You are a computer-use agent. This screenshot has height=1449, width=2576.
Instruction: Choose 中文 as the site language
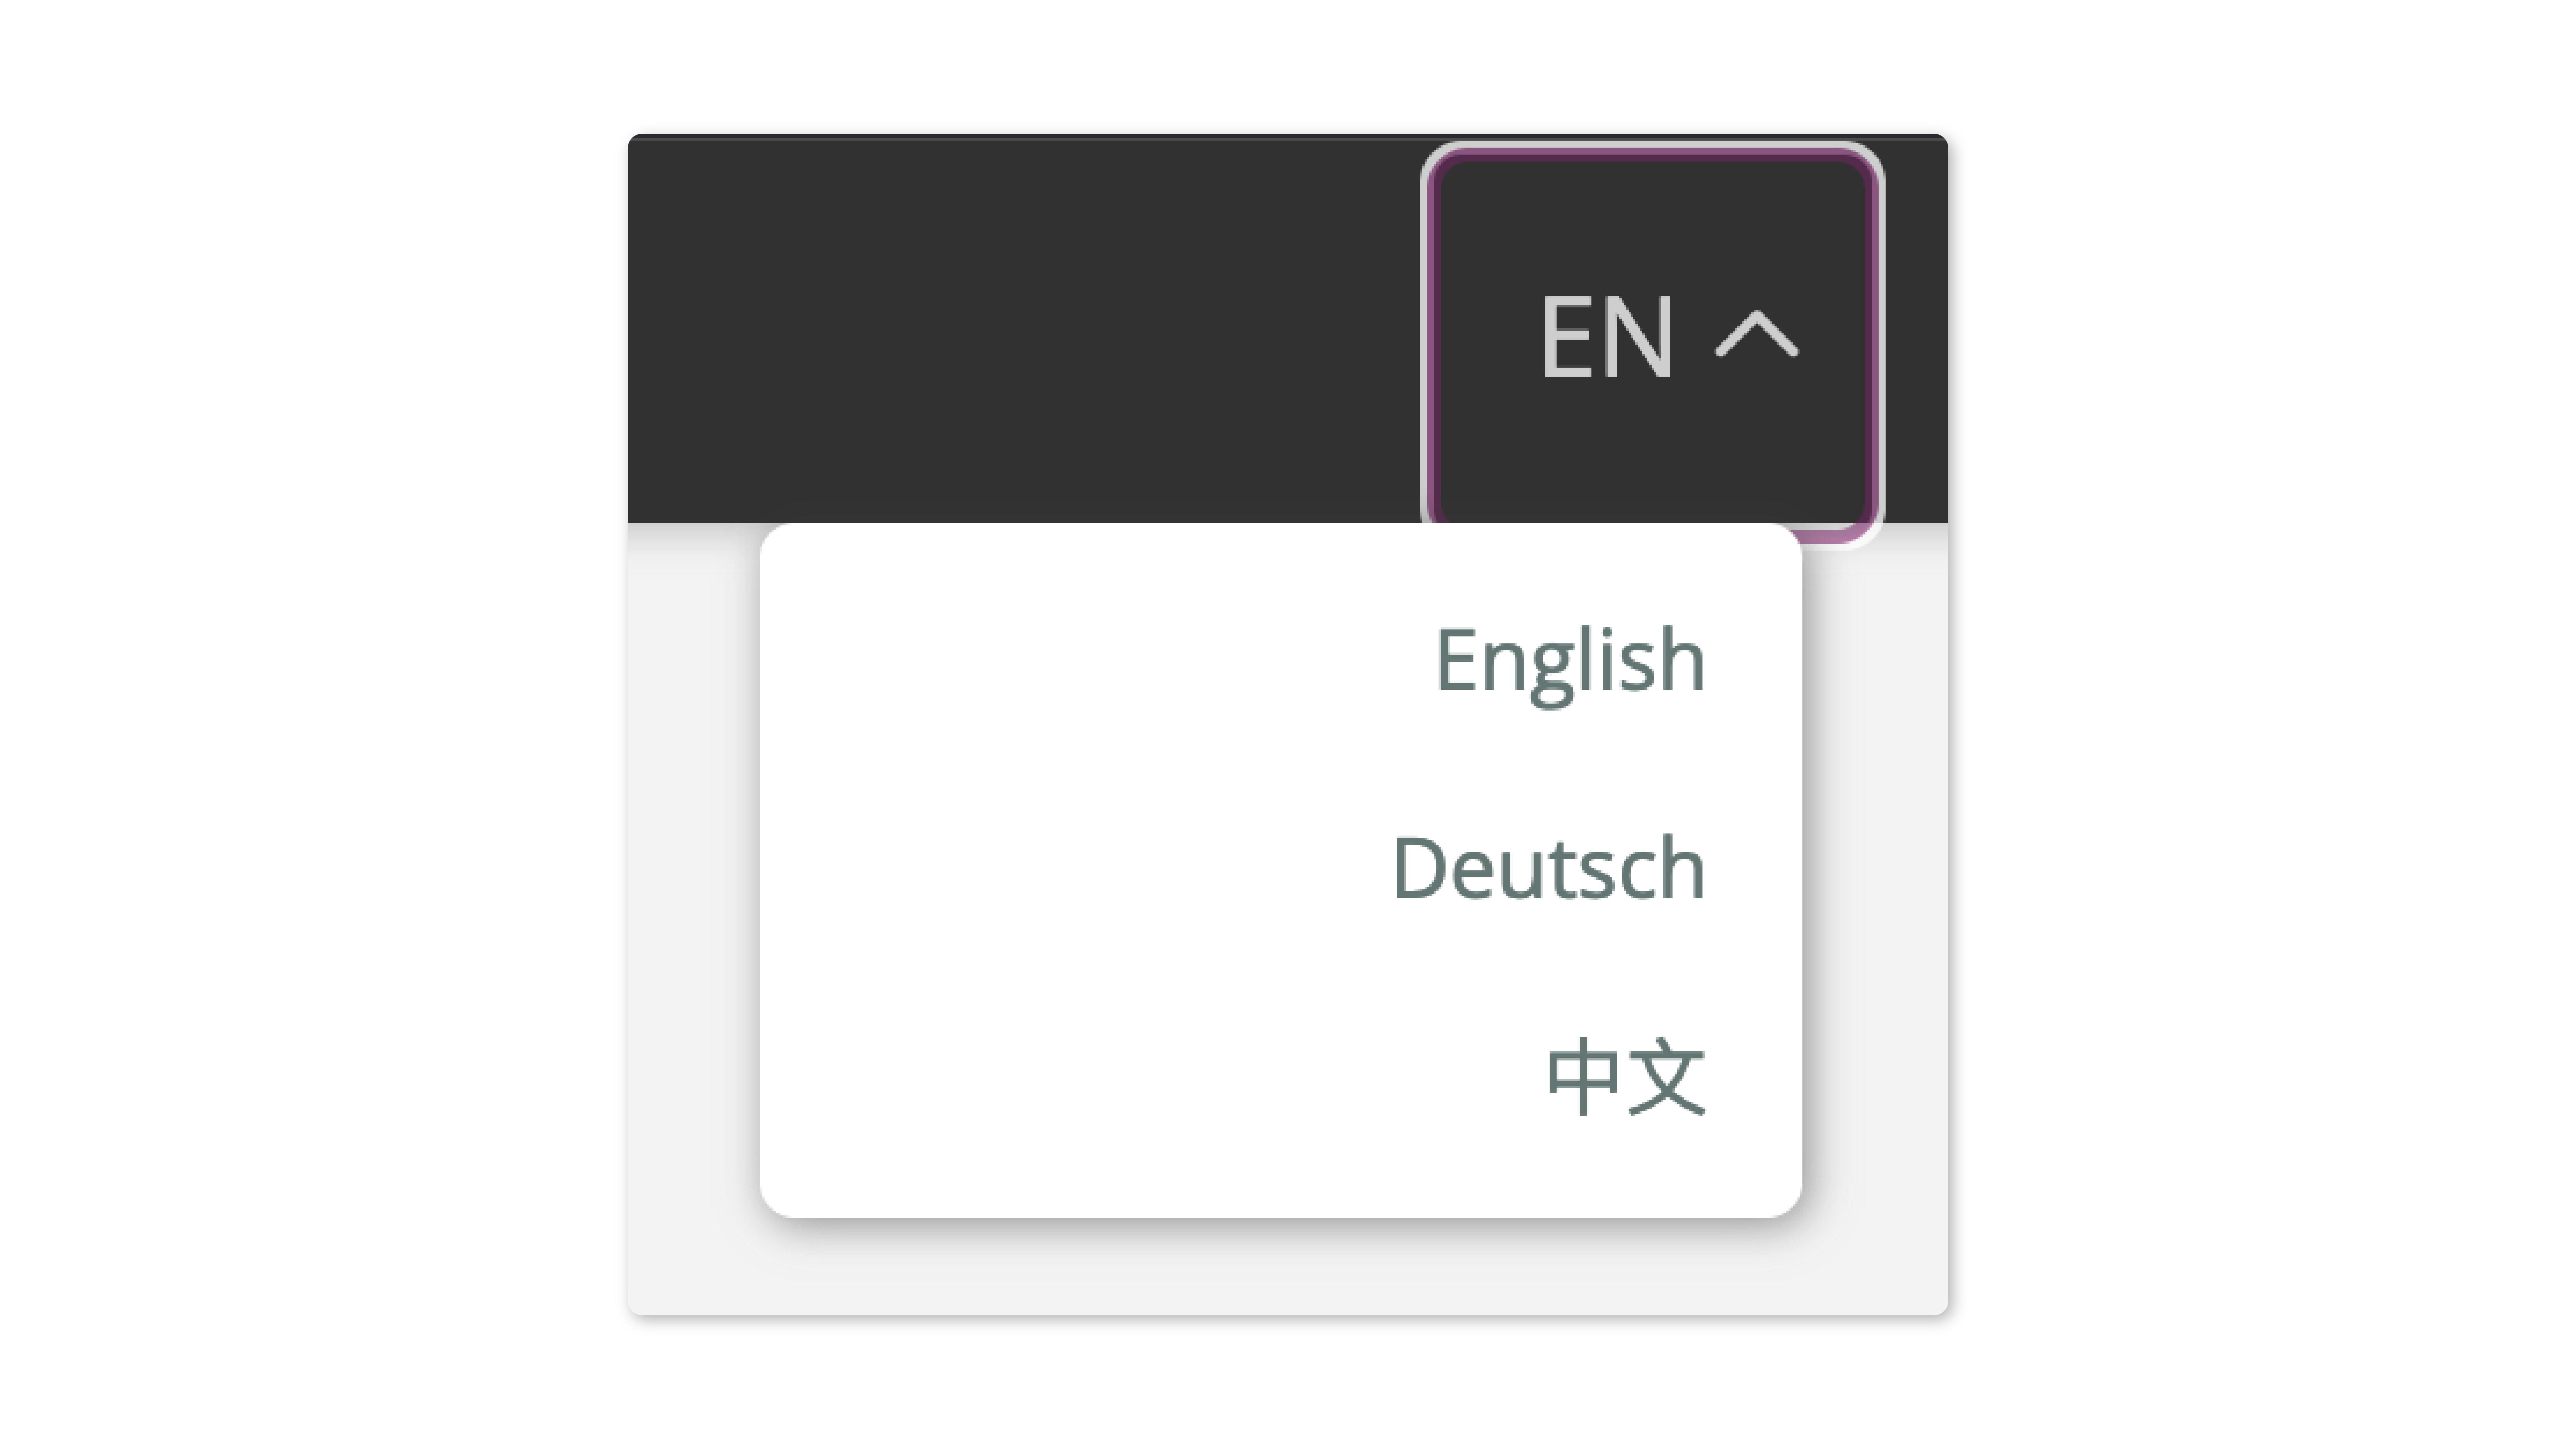tap(1625, 1076)
